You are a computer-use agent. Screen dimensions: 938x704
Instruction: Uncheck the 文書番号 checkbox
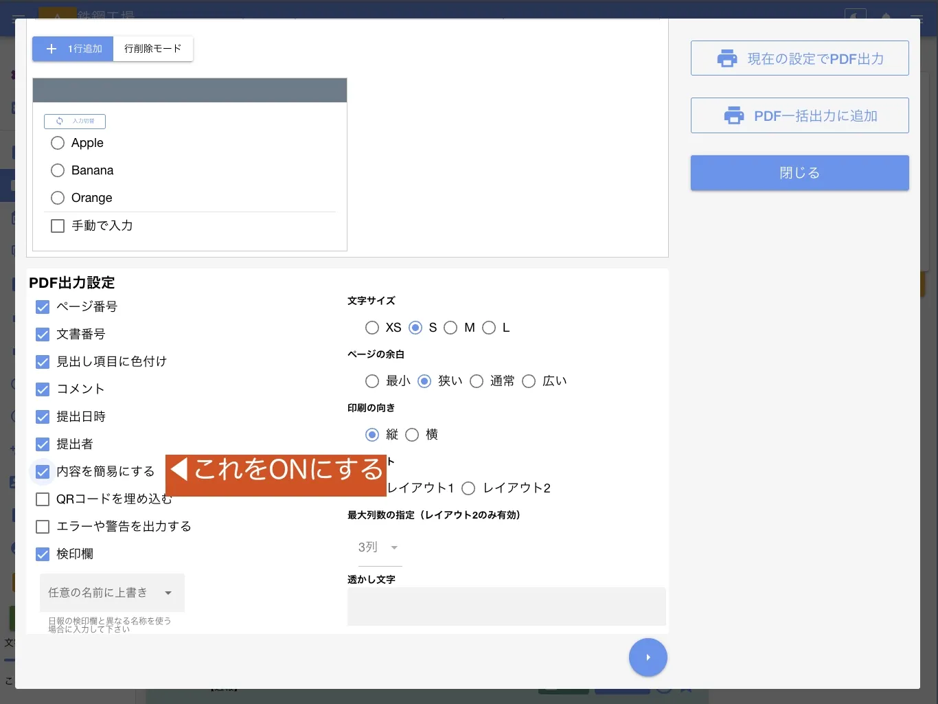(x=43, y=334)
